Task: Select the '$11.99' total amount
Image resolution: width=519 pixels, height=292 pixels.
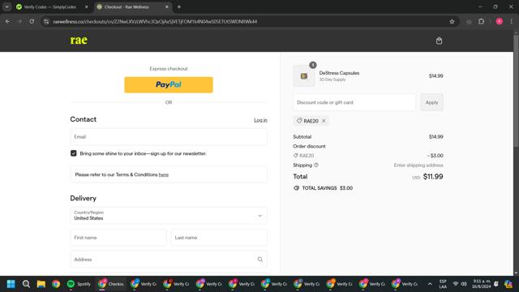Action: [433, 177]
